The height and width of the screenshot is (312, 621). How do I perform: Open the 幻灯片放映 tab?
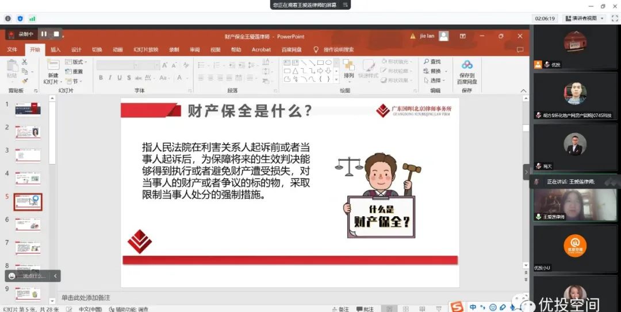pos(145,50)
